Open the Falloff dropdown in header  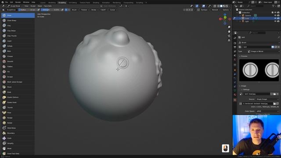coord(104,10)
